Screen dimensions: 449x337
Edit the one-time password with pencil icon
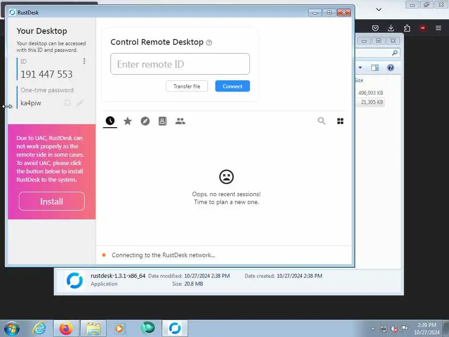pos(80,103)
